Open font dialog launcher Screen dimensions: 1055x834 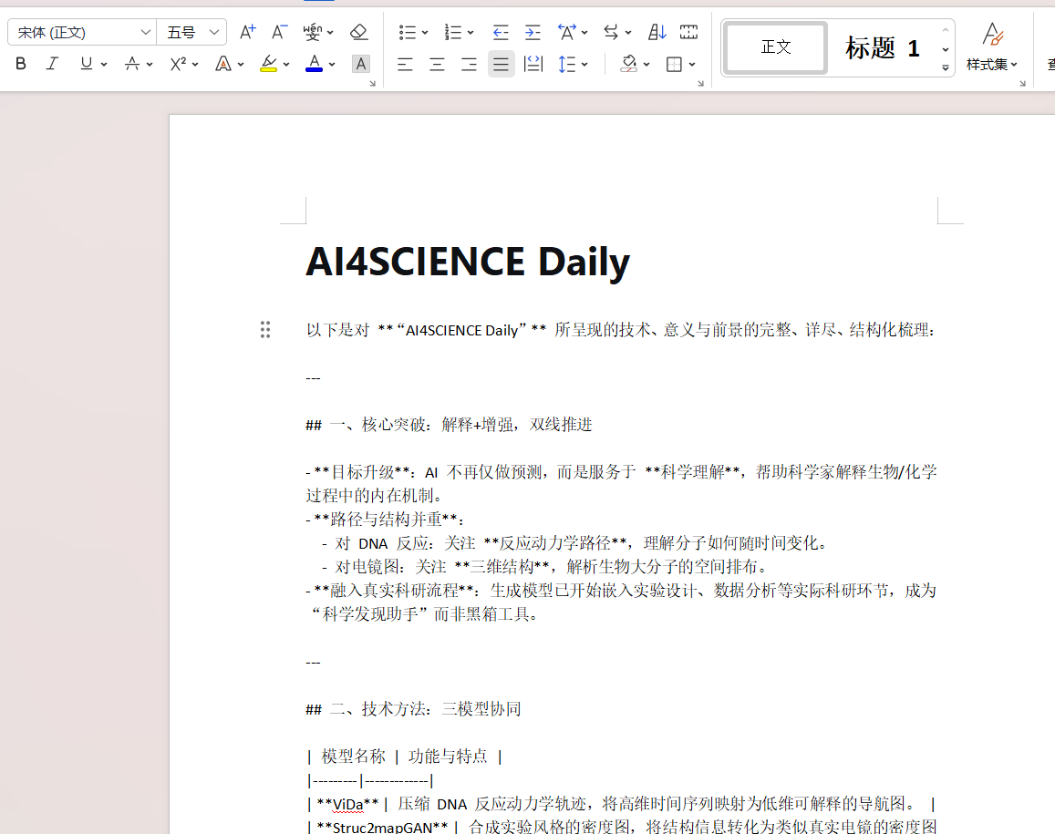pos(372,84)
